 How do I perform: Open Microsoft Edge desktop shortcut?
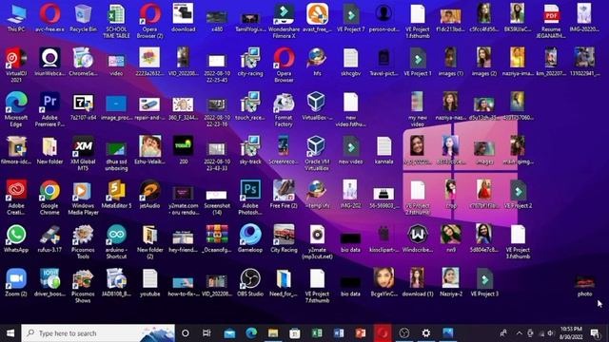[x=16, y=109]
